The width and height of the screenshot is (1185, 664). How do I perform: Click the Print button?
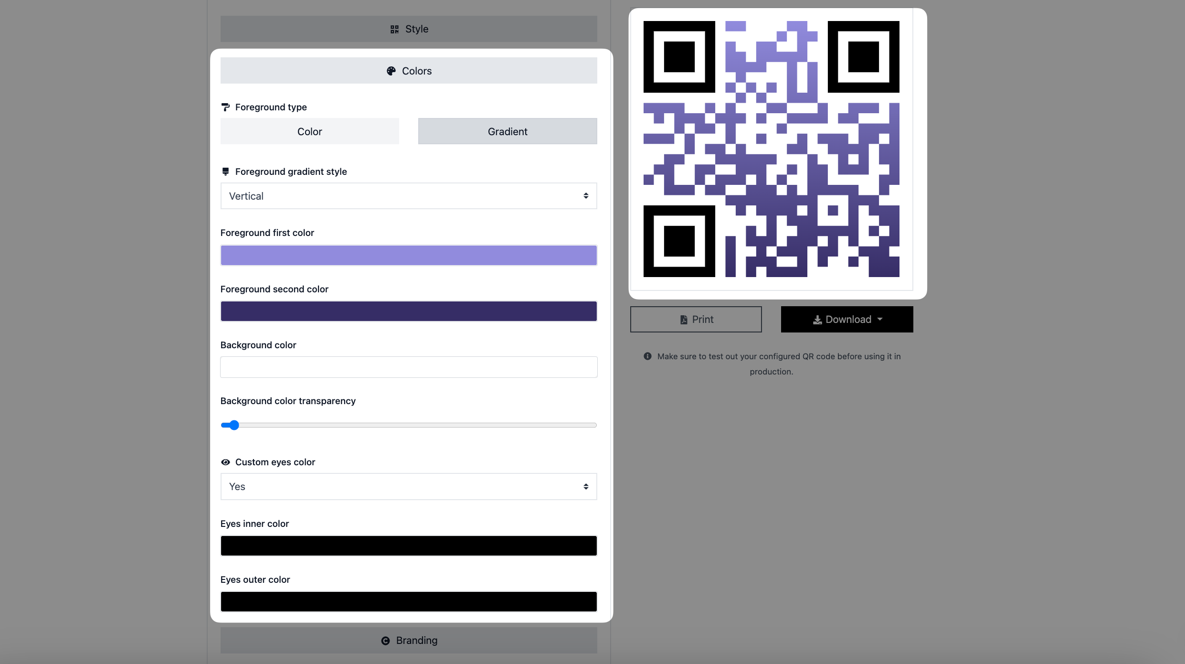tap(696, 319)
